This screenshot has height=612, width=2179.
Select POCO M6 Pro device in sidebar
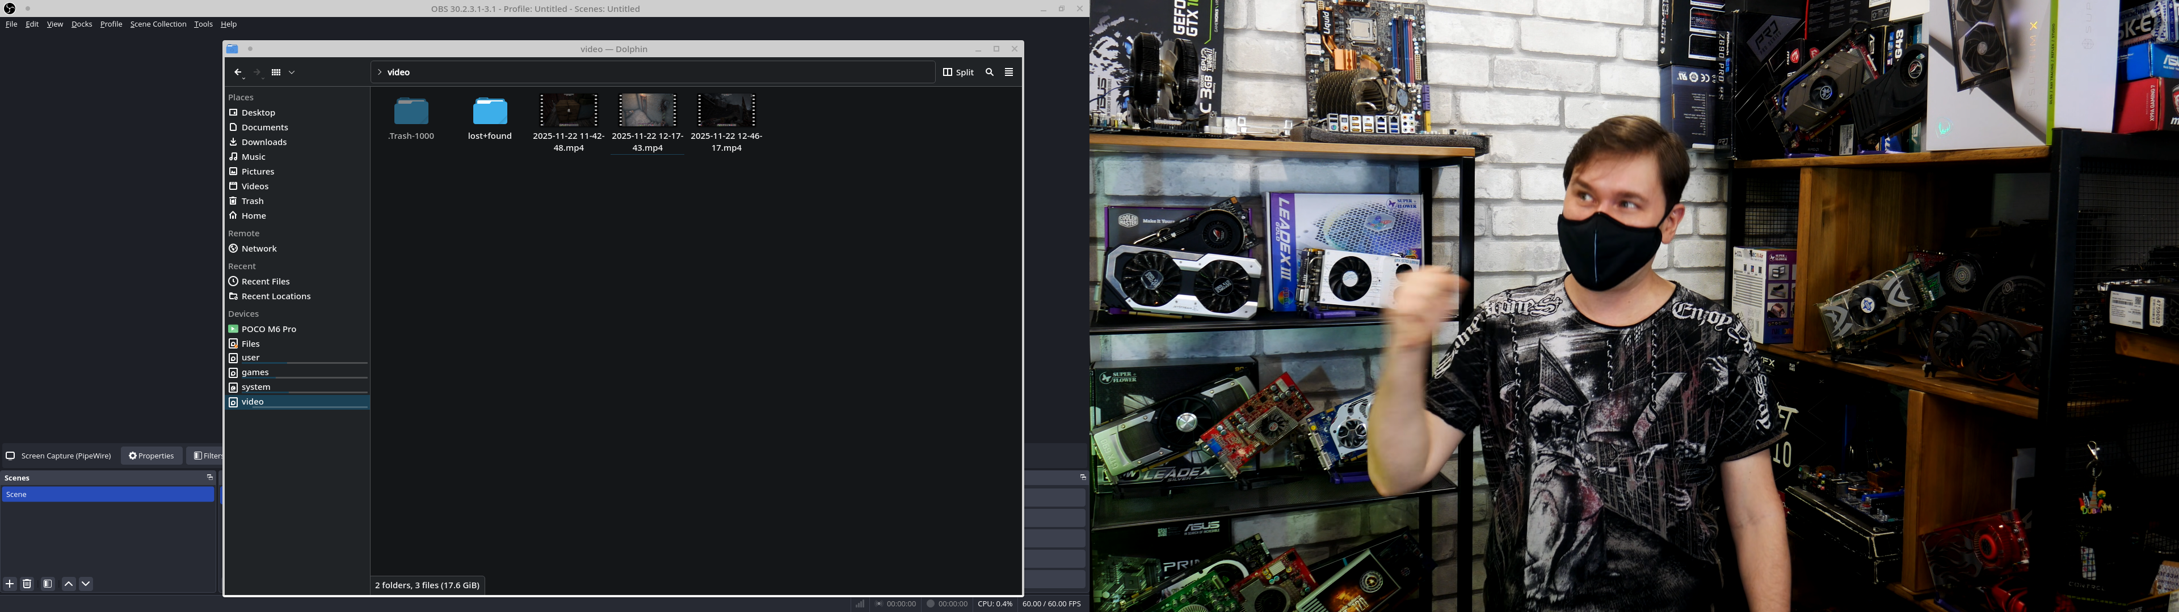coord(268,330)
